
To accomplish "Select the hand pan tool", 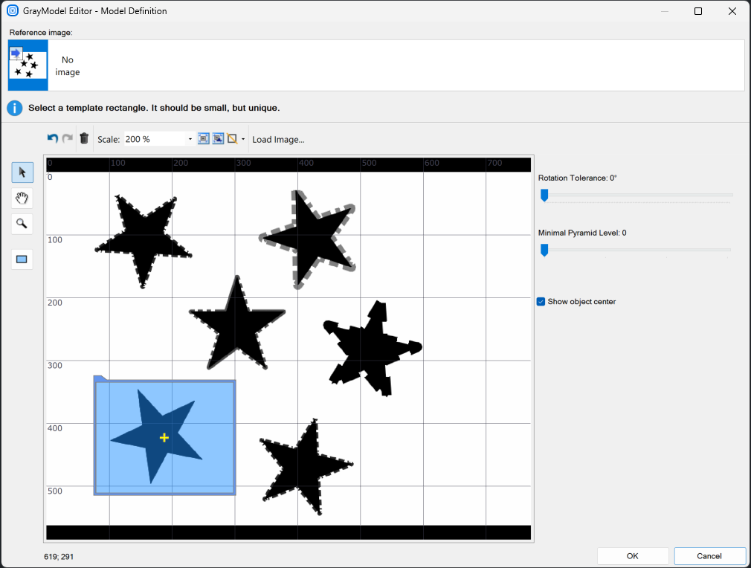I will click(x=22, y=198).
